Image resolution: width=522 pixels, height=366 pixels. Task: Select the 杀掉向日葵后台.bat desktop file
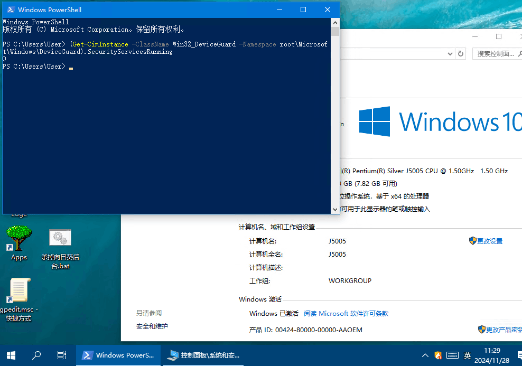(60, 249)
